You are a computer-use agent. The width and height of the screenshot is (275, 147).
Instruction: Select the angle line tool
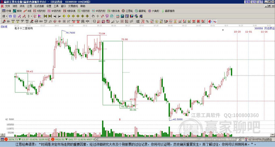[113, 21]
